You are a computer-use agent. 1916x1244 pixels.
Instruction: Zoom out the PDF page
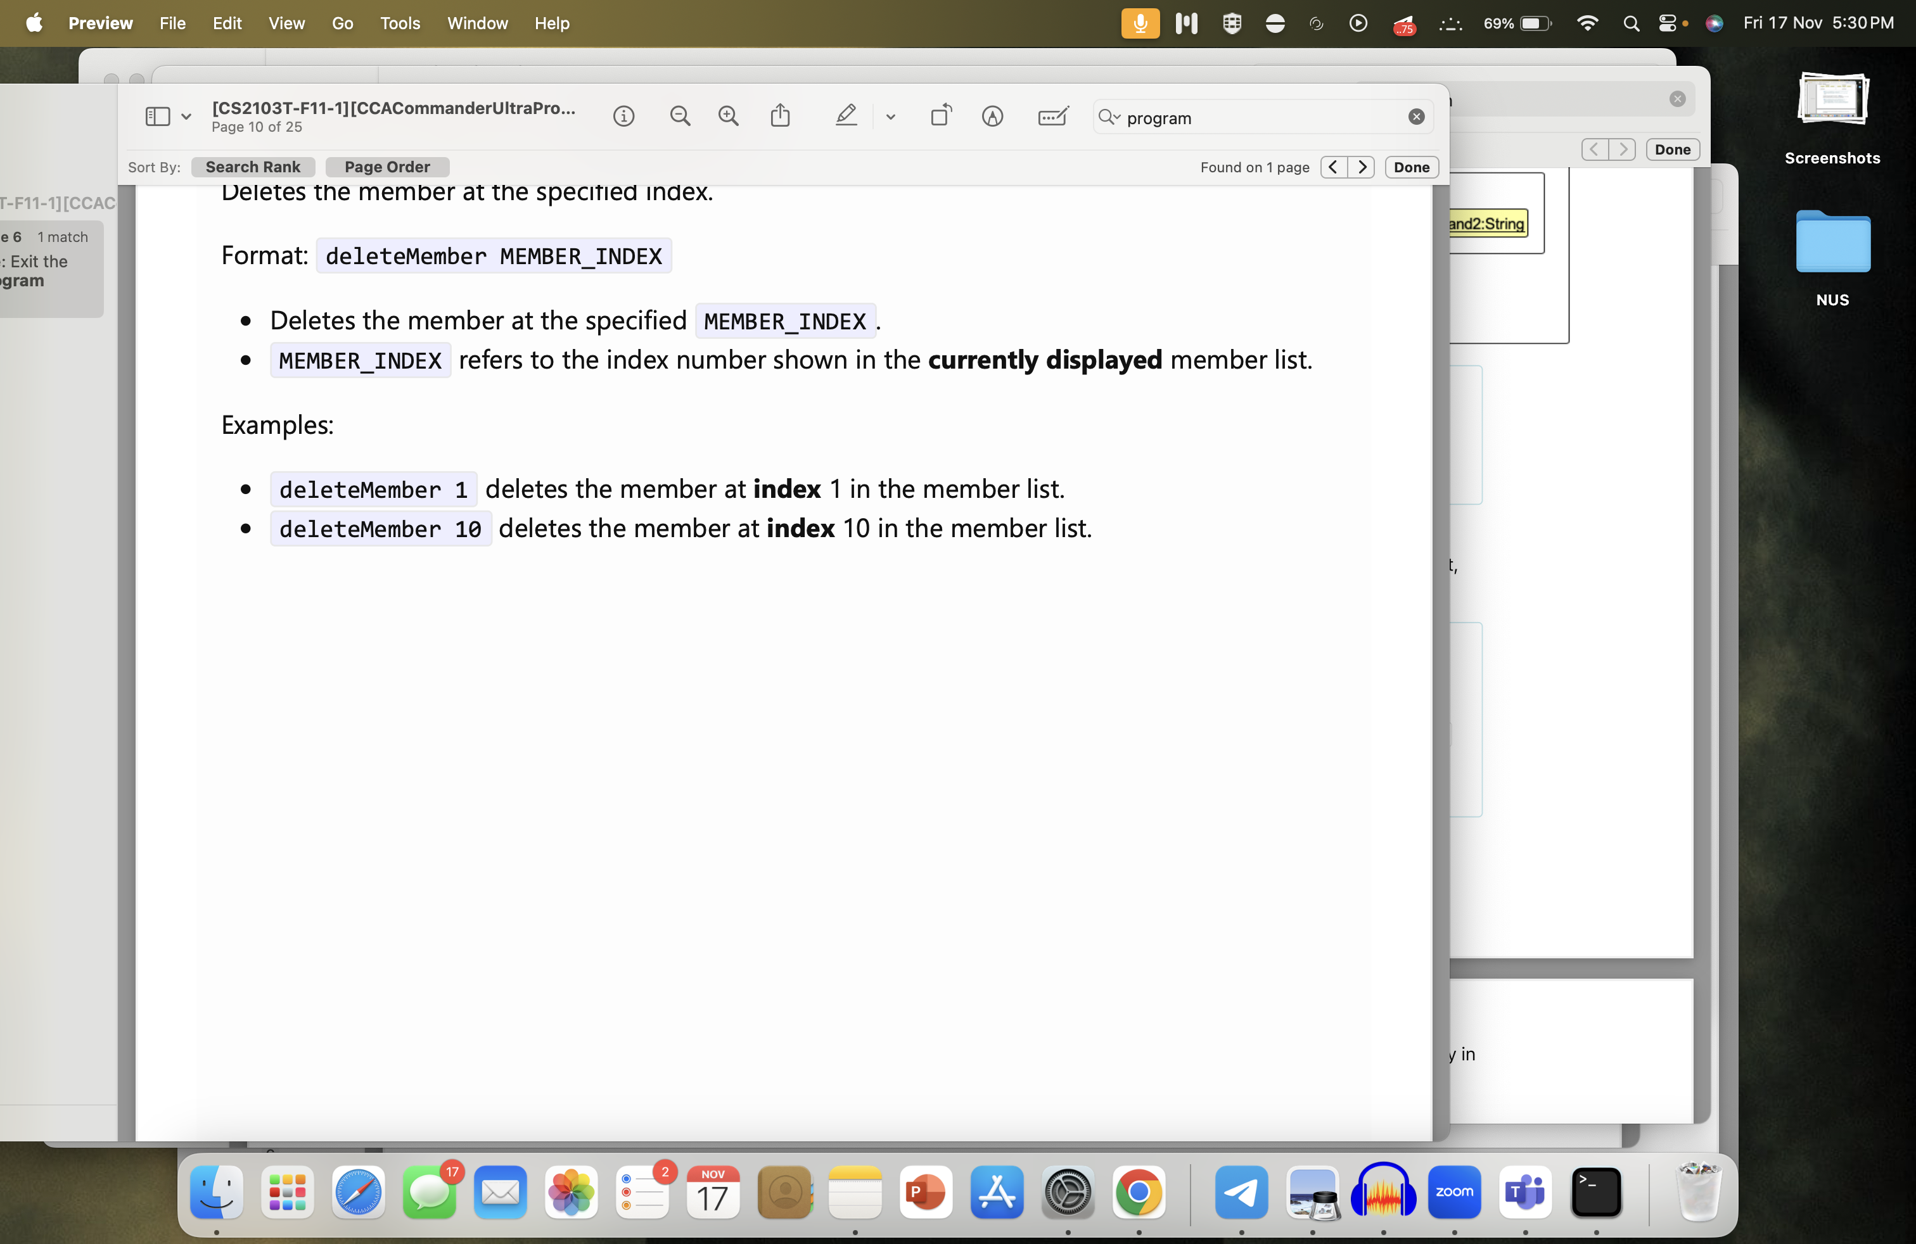(x=679, y=117)
